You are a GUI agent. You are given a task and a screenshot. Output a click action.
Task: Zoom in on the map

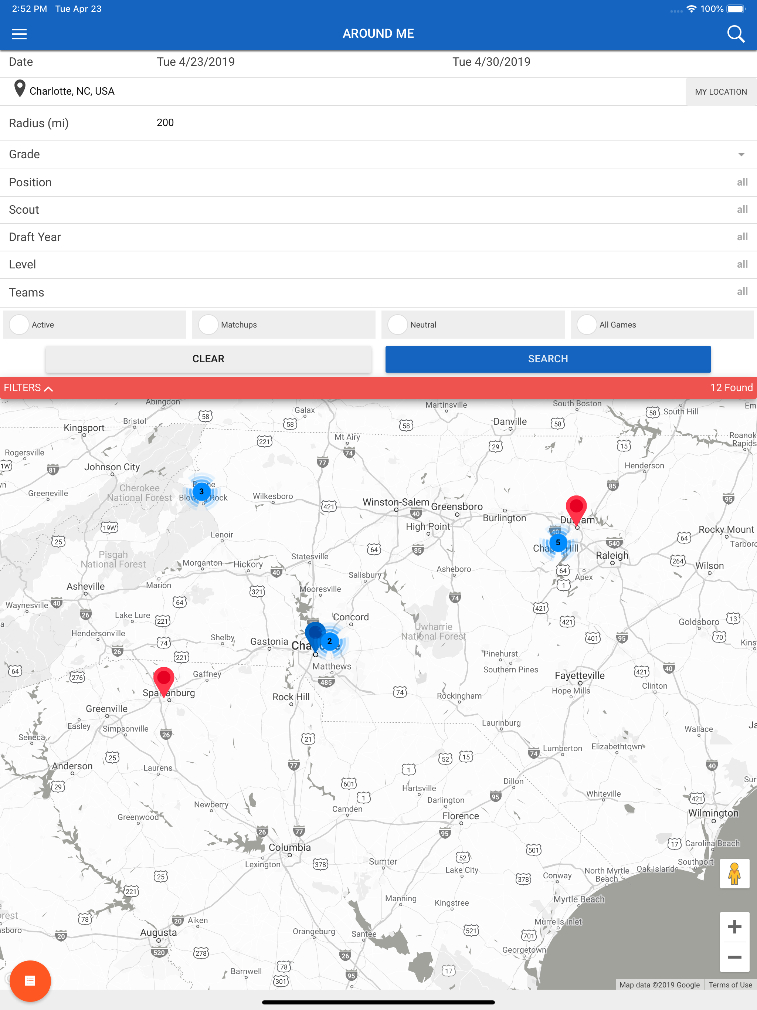point(734,926)
